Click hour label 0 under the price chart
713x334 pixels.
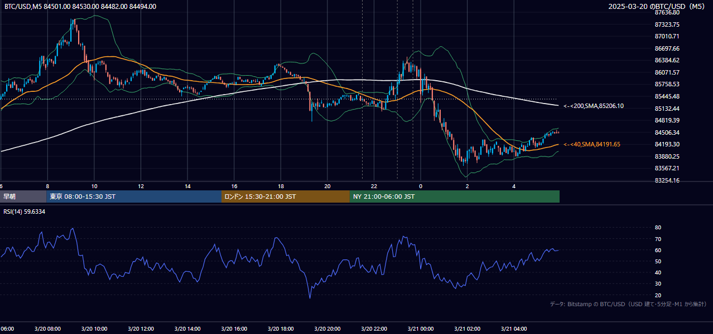click(x=421, y=186)
